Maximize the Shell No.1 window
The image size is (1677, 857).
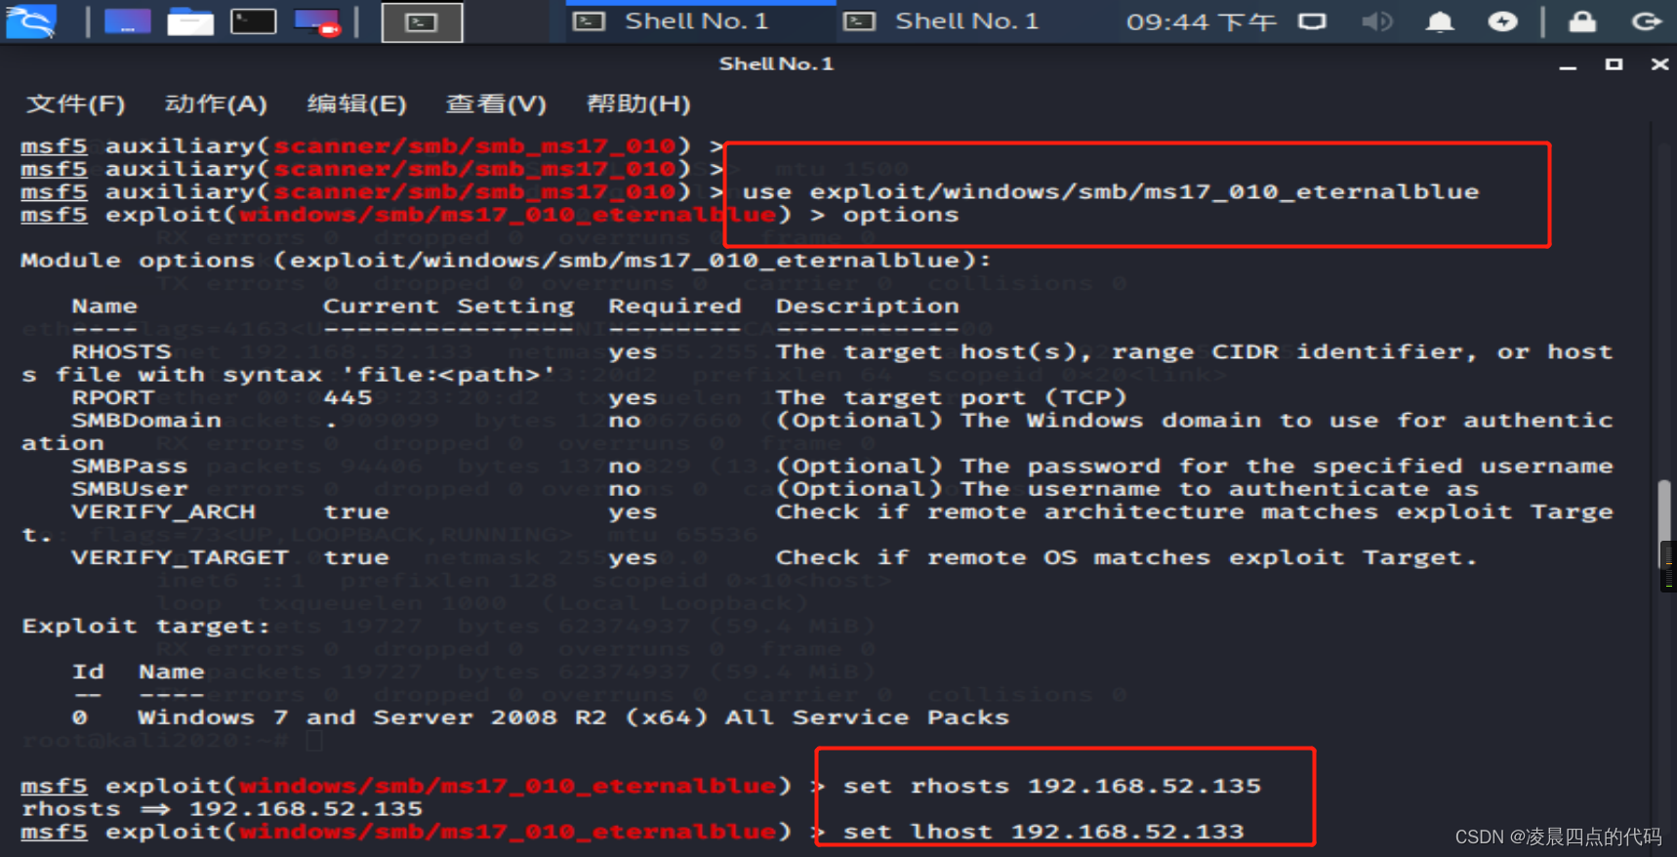(1614, 64)
